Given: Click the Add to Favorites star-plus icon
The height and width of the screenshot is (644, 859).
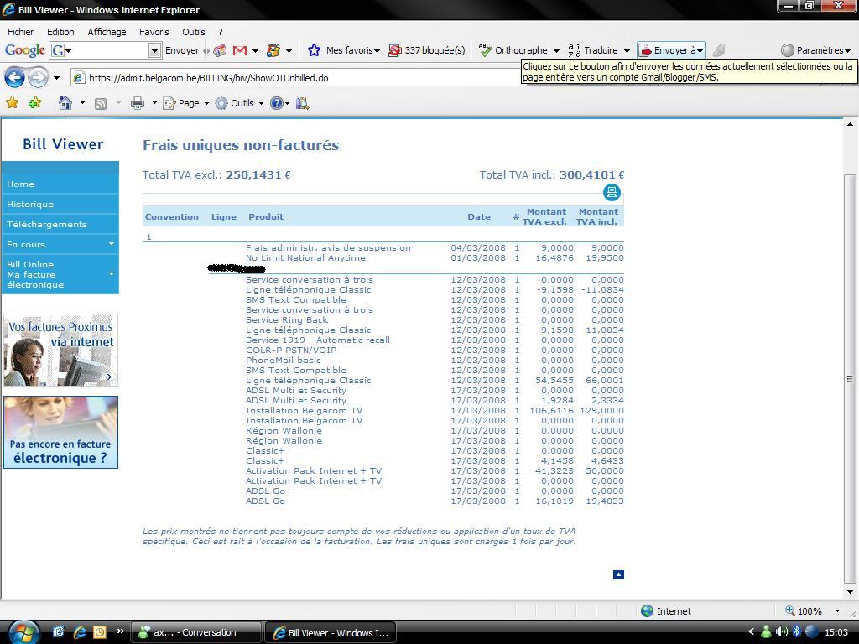Looking at the screenshot, I should pyautogui.click(x=34, y=103).
